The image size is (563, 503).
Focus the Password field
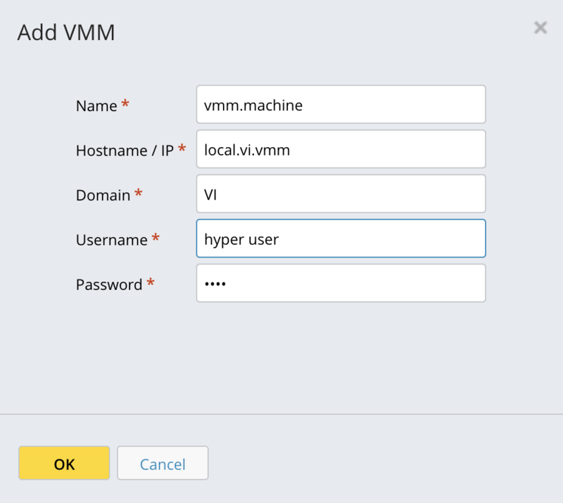click(341, 284)
